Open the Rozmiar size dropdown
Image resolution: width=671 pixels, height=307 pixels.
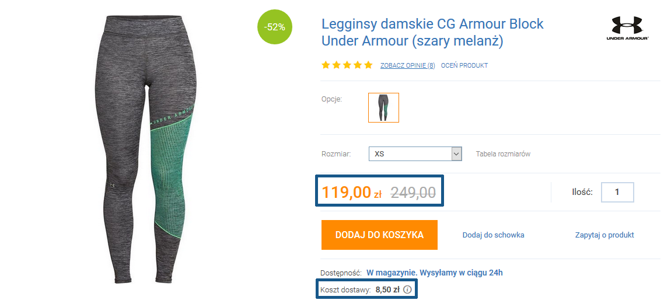(x=415, y=154)
